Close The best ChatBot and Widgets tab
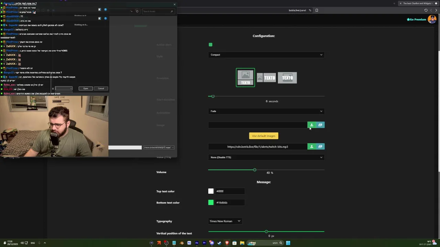Image resolution: width=440 pixels, height=247 pixels. point(400,3)
